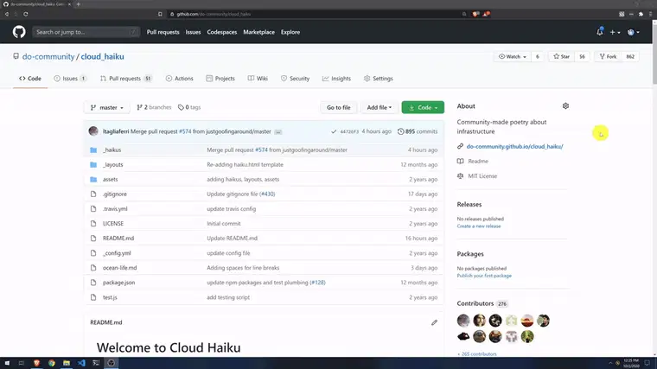Open the GitHub logo home link

[x=19, y=32]
